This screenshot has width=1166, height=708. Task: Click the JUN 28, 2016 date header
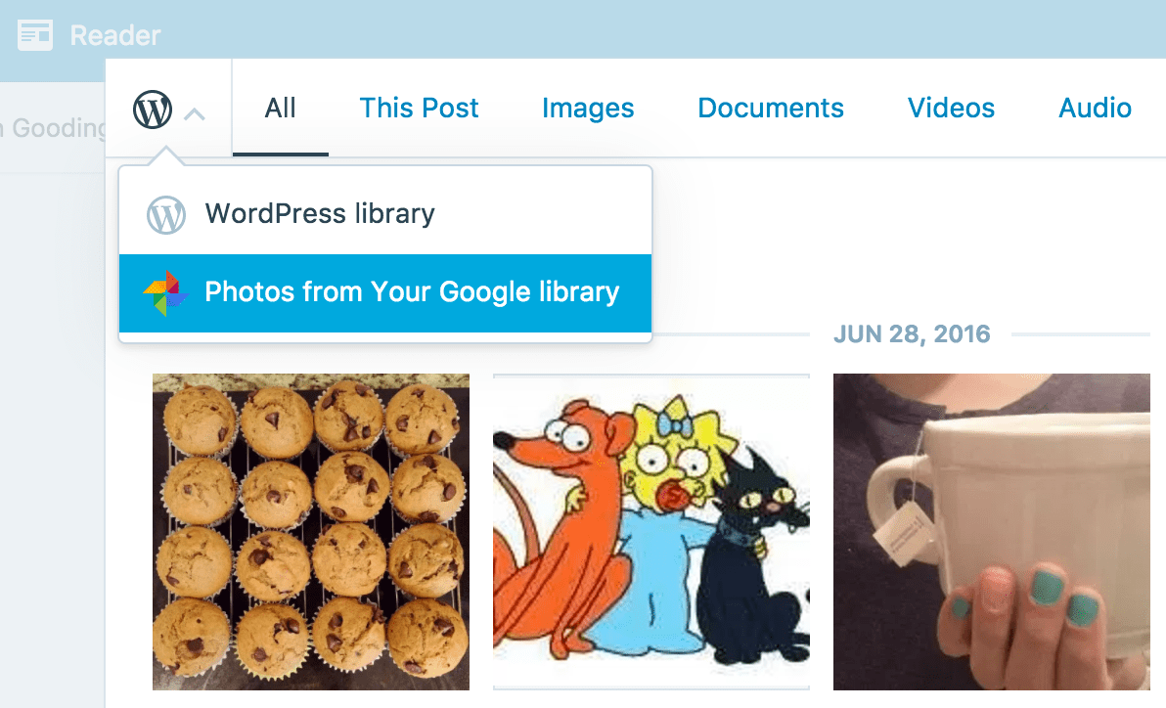click(912, 333)
